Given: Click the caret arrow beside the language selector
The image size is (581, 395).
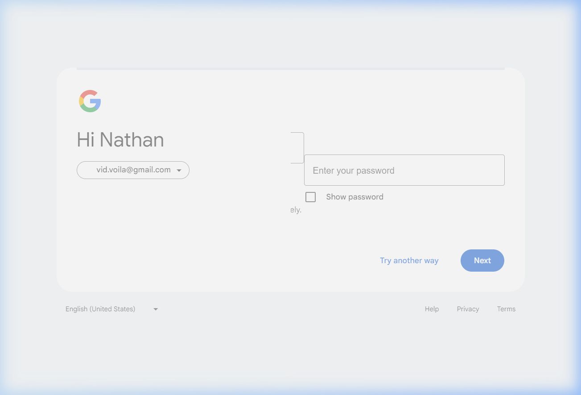Looking at the screenshot, I should 156,309.
